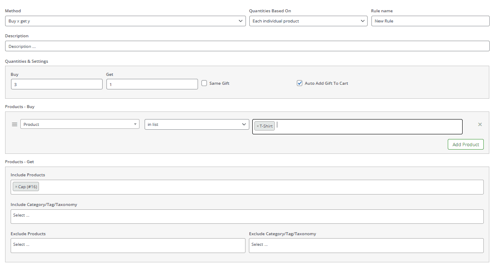Remove the T-Shirt tag via its x
This screenshot has width=491, height=267.
click(x=257, y=126)
